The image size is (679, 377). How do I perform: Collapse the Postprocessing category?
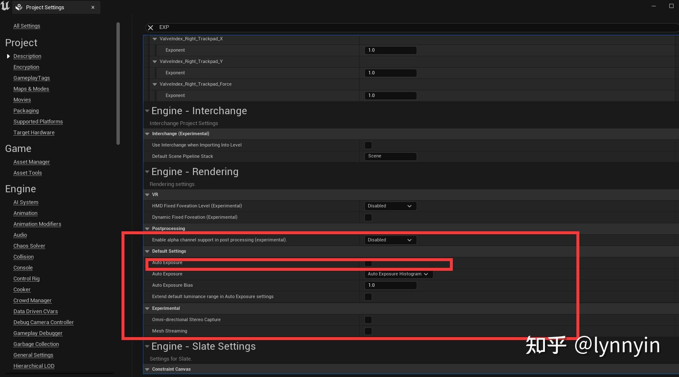(x=147, y=228)
